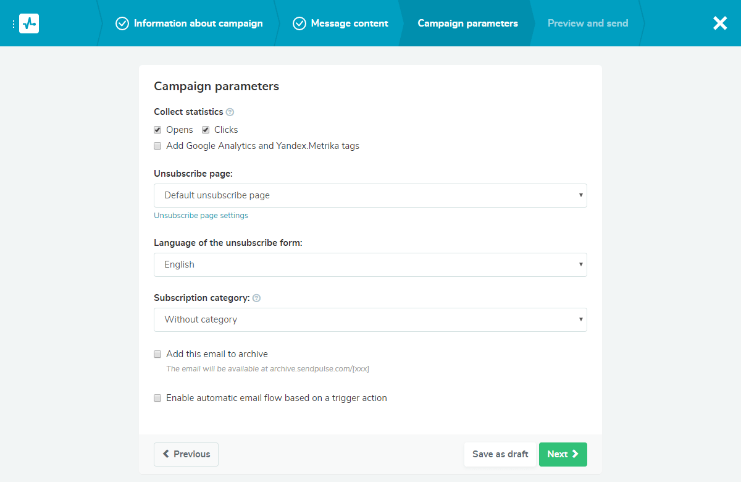This screenshot has width=741, height=482.
Task: Open the Unsubscribe page dropdown
Action: point(371,195)
